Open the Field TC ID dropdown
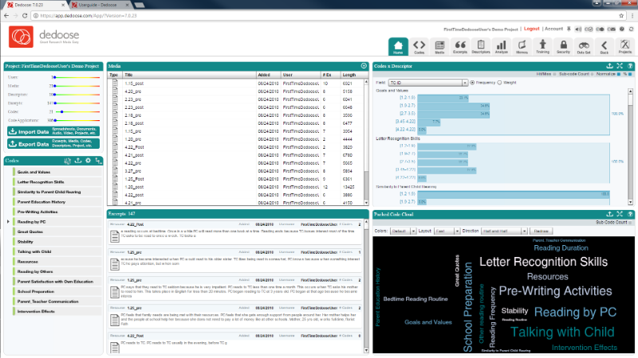Image resolution: width=638 pixels, height=358 pixels. point(428,83)
